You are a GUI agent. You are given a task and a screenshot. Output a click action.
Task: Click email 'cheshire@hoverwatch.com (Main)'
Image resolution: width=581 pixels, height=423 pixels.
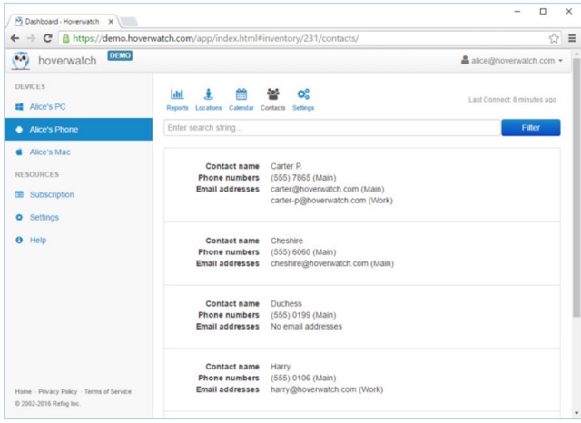tap(332, 263)
